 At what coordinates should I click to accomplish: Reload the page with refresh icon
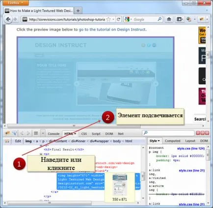(x=119, y=19)
